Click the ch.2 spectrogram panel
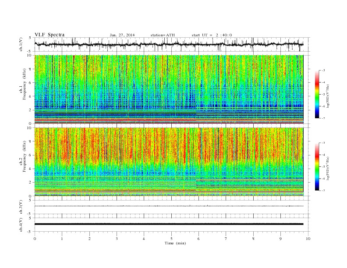The height and width of the screenshot is (268, 347). tap(169, 162)
